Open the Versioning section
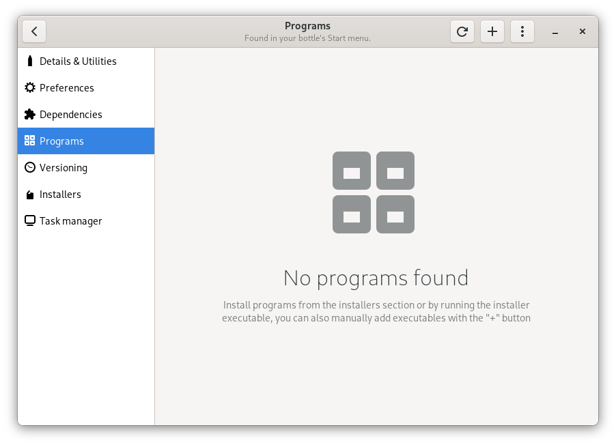616x445 pixels. [64, 168]
